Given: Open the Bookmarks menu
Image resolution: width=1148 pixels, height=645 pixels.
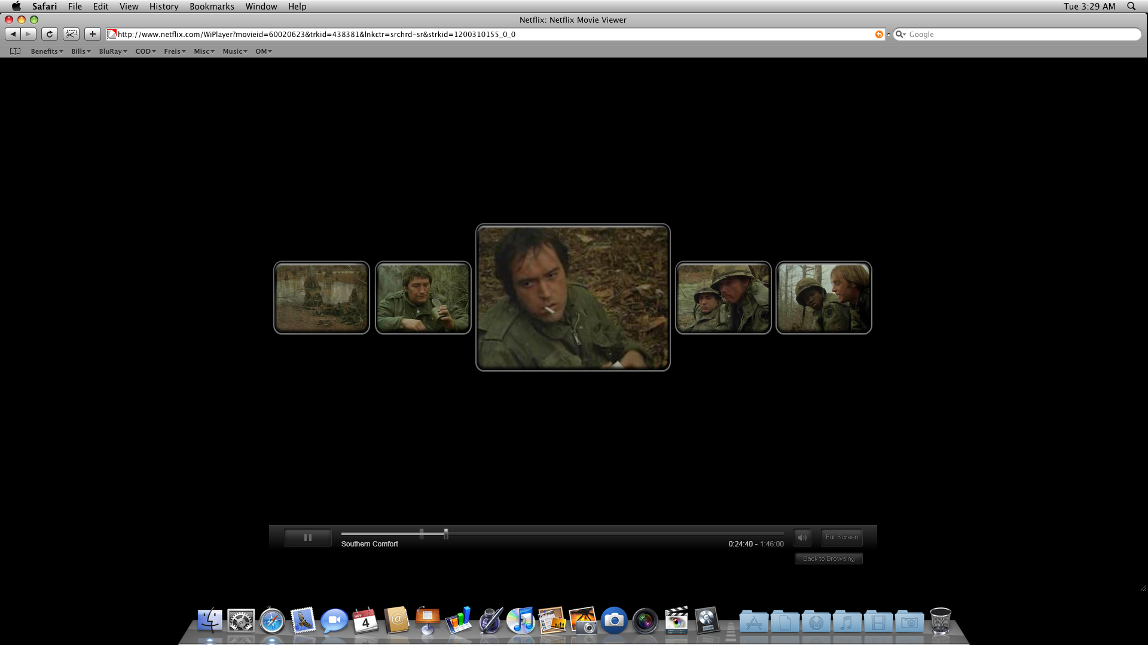Looking at the screenshot, I should [x=212, y=7].
